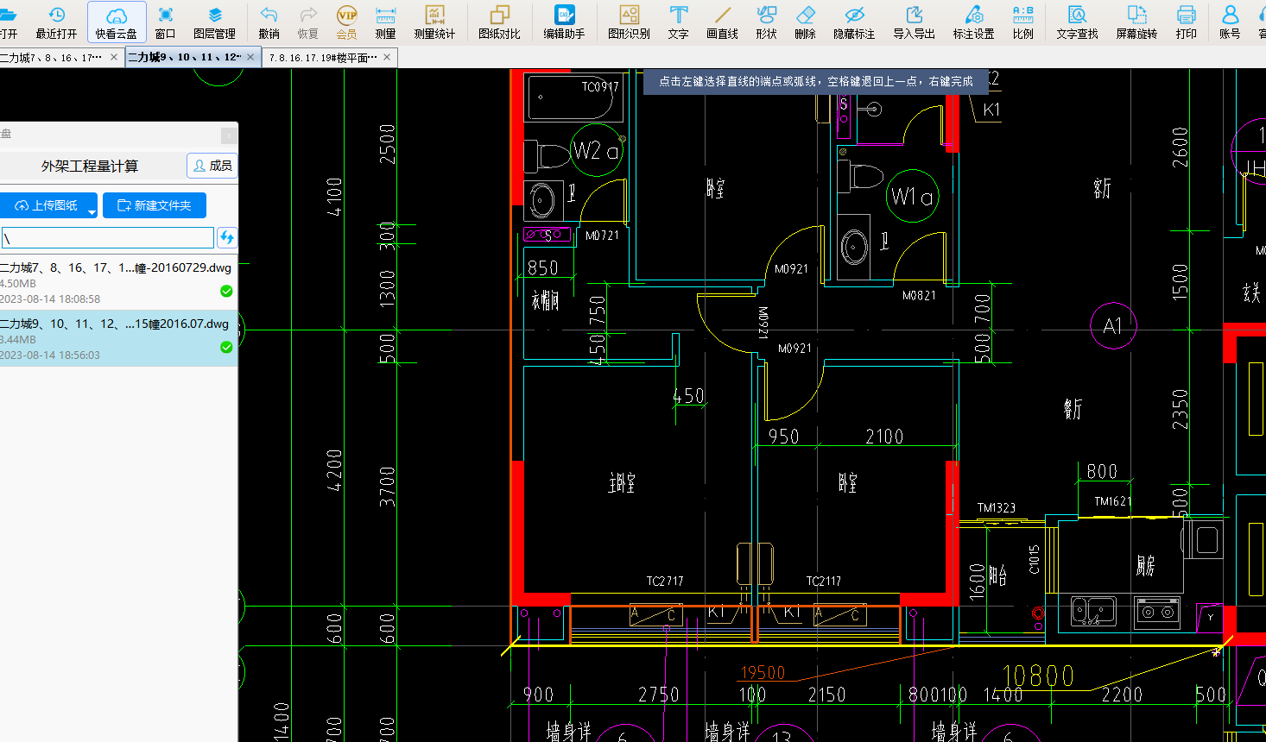This screenshot has width=1266, height=742.
Task: Click the 2100 dimension text
Action: point(884,437)
